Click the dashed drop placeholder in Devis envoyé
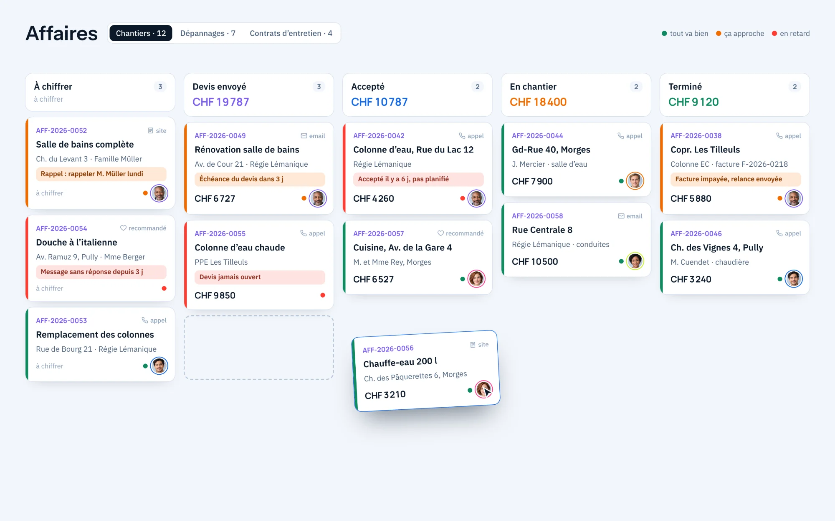 259,348
